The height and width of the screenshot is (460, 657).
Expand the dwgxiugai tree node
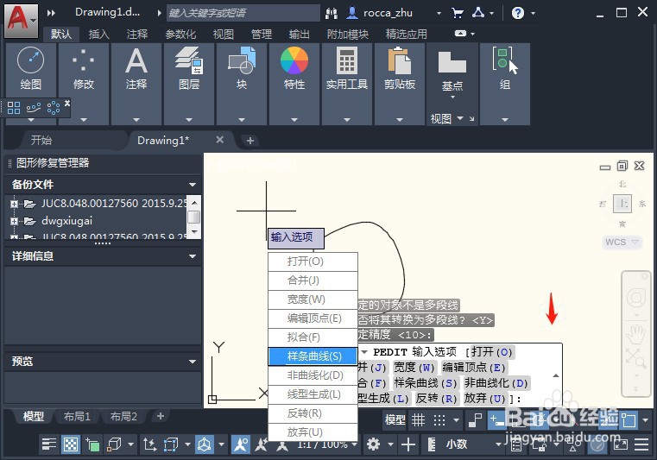coord(15,221)
